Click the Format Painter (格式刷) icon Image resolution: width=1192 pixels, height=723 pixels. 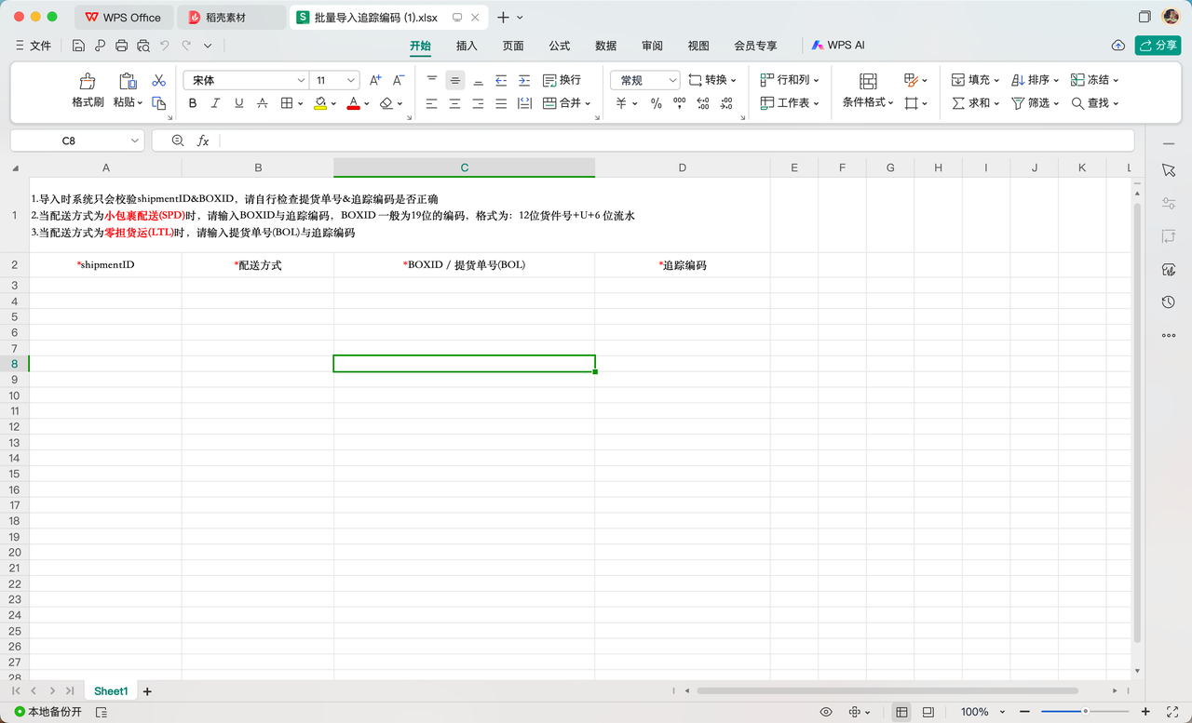click(x=88, y=82)
